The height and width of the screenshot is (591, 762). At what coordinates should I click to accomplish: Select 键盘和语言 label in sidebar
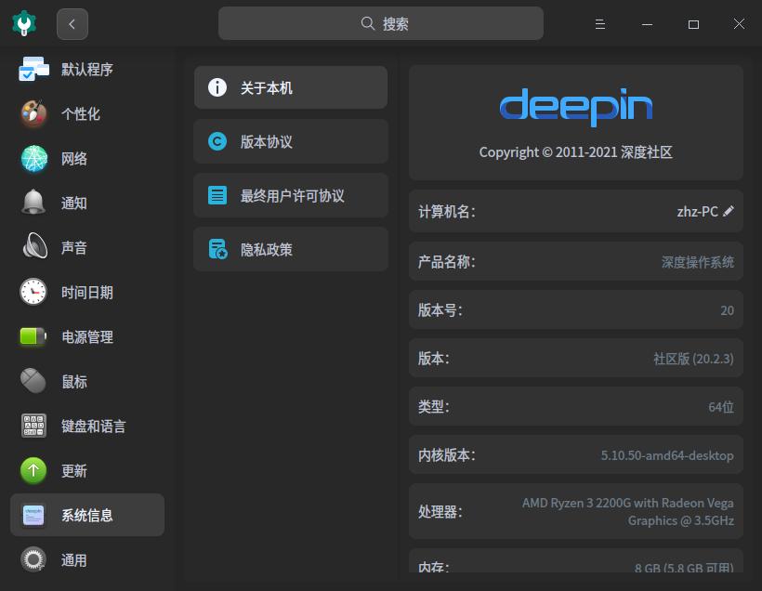tap(93, 427)
